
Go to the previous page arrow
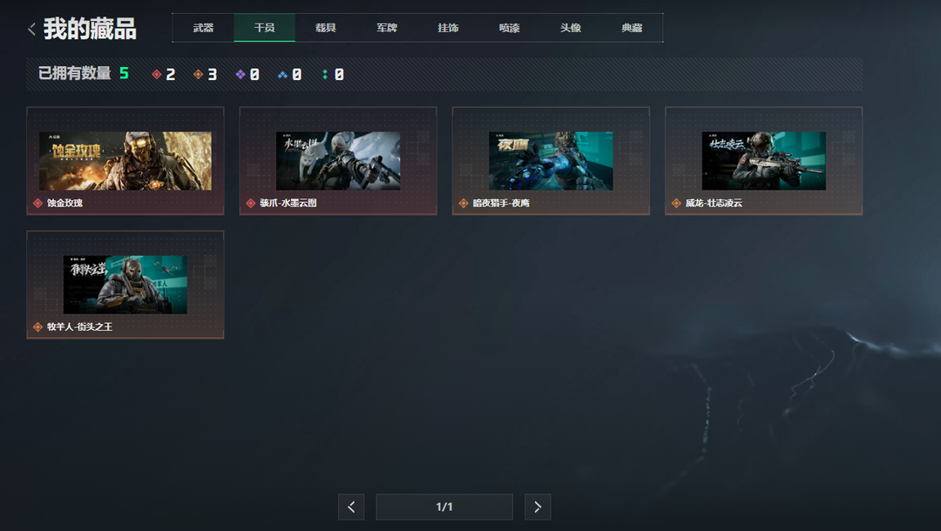click(351, 507)
